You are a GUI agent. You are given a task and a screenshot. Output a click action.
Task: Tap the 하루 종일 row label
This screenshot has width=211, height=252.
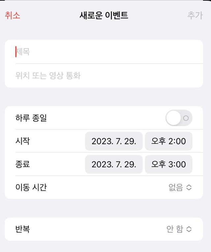[31, 118]
